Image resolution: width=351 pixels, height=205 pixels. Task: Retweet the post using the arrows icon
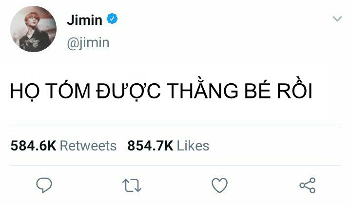132,186
